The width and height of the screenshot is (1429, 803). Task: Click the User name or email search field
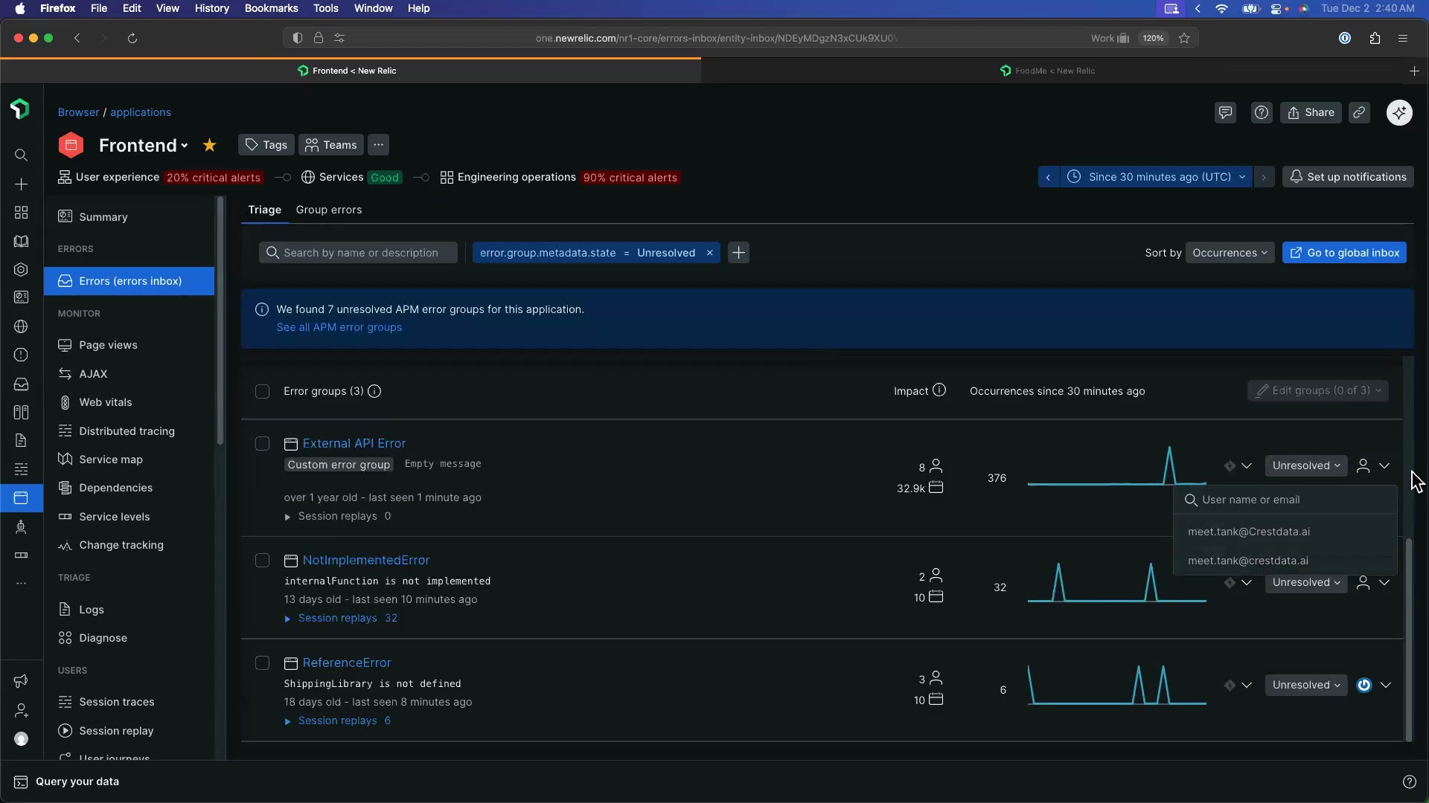tap(1291, 500)
